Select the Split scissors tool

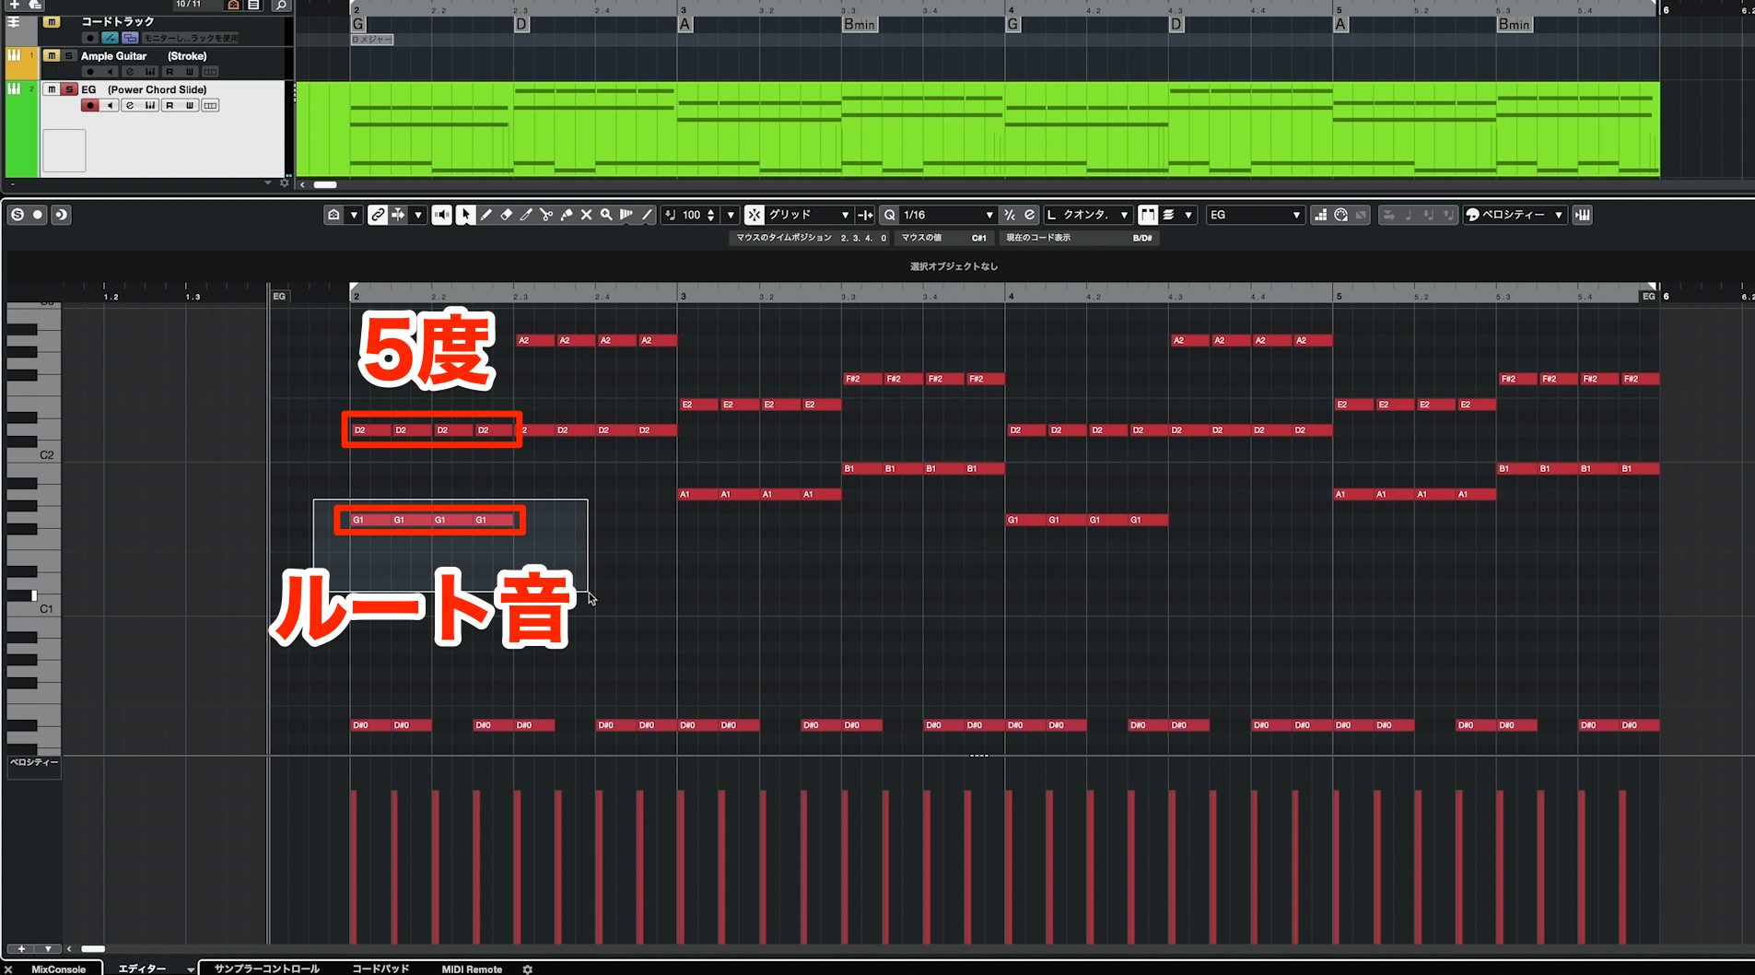click(x=546, y=215)
